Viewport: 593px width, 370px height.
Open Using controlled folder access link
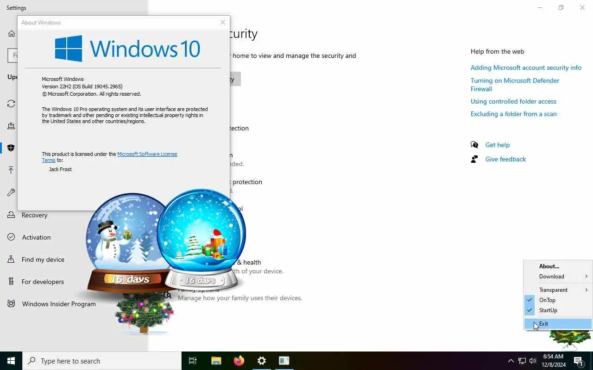(513, 101)
